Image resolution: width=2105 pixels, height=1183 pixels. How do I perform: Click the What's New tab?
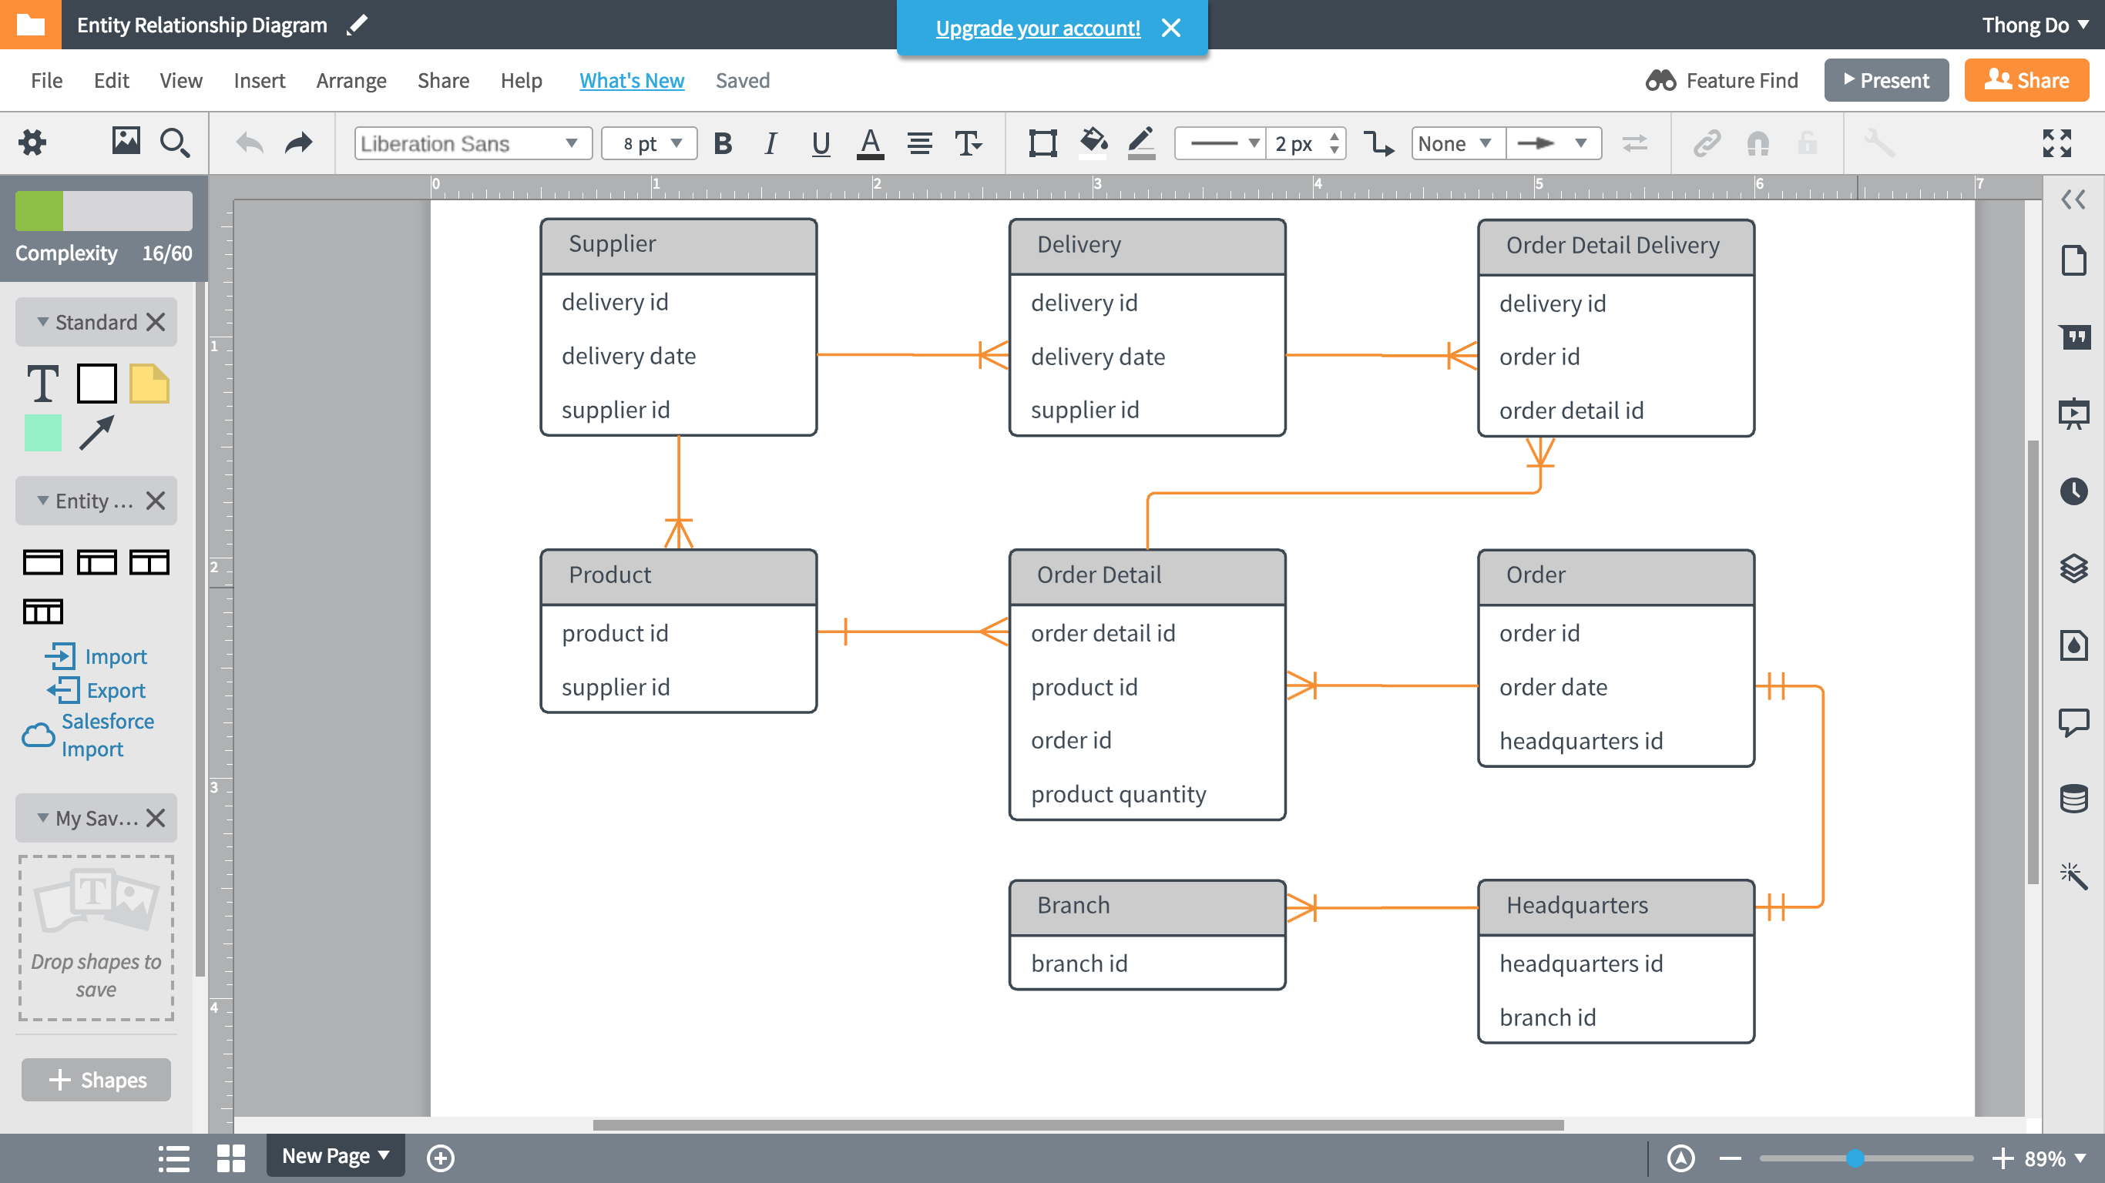(x=630, y=79)
